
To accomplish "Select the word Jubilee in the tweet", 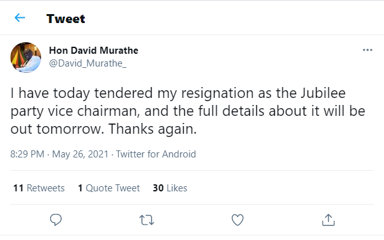I will click(x=323, y=93).
